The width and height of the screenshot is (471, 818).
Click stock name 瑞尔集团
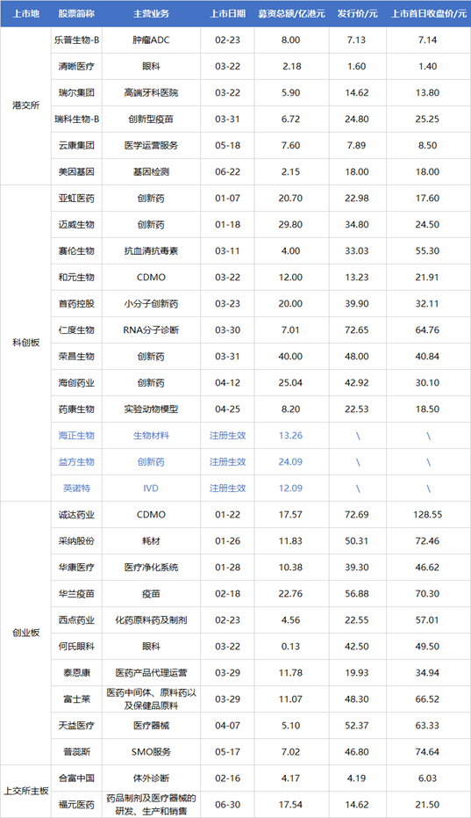pos(76,93)
